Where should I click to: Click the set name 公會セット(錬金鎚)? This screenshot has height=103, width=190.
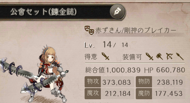coord(43,12)
